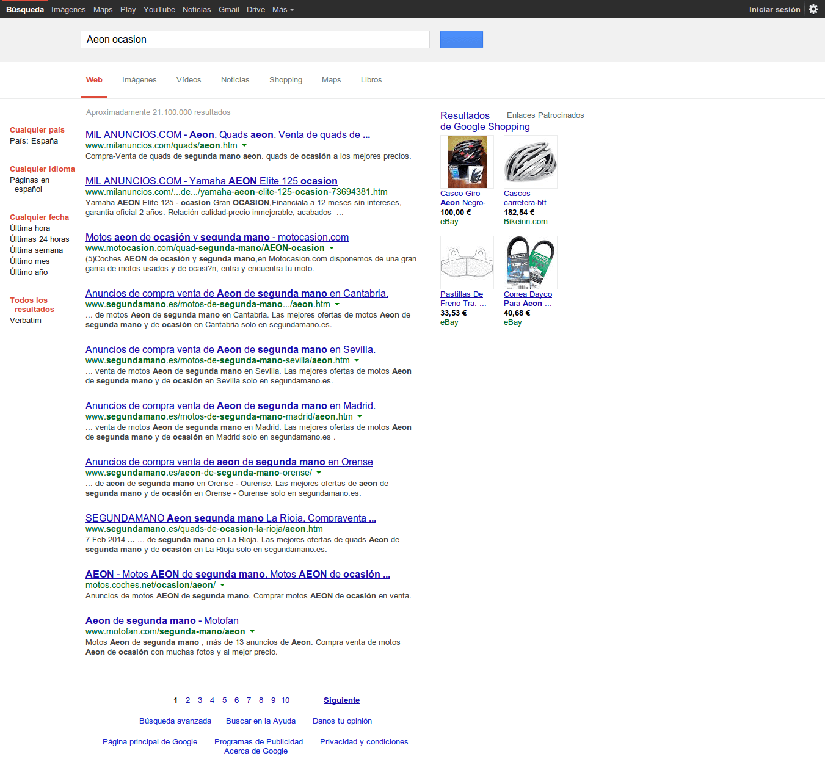Switch to the Imágenes search tab

coord(139,80)
